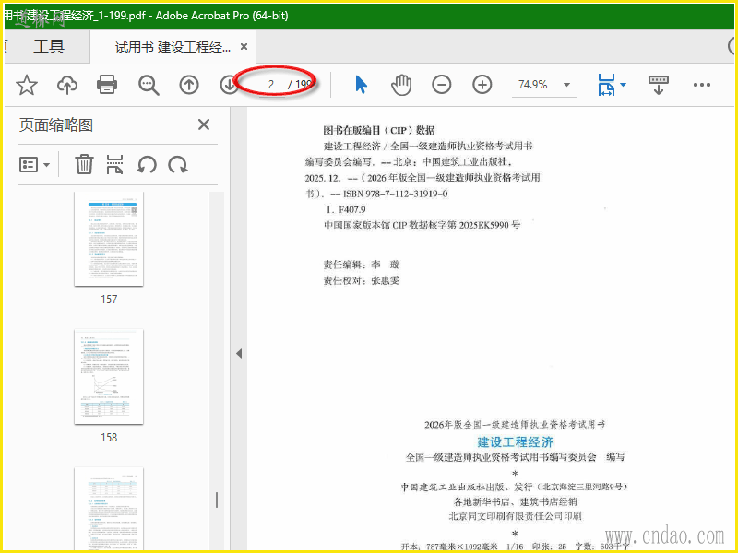738x553 pixels.
Task: Click the blue 建设工程经济 title
Action: (516, 442)
